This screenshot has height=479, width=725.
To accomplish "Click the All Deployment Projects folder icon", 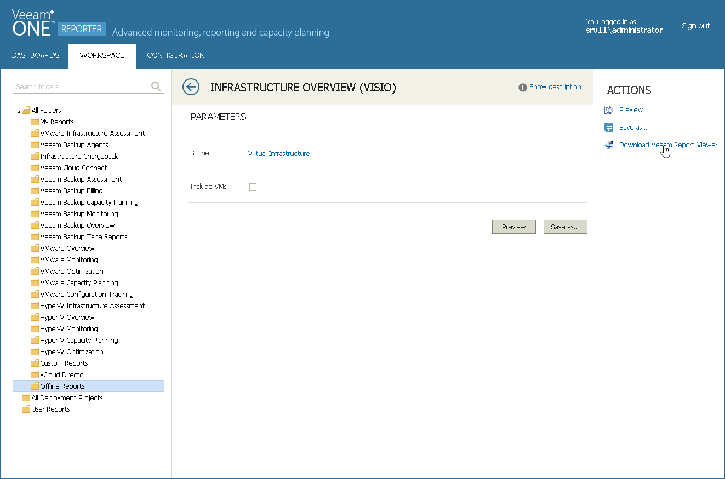I will click(x=26, y=397).
